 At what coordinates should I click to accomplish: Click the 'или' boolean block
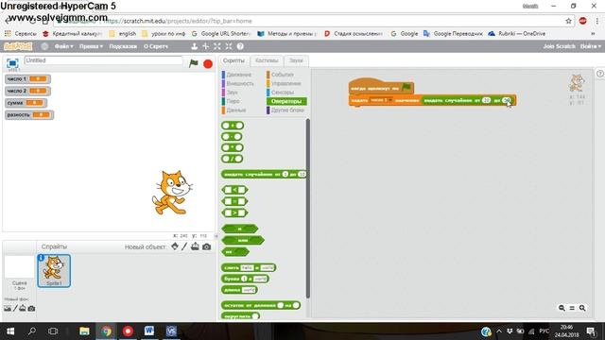(x=243, y=240)
